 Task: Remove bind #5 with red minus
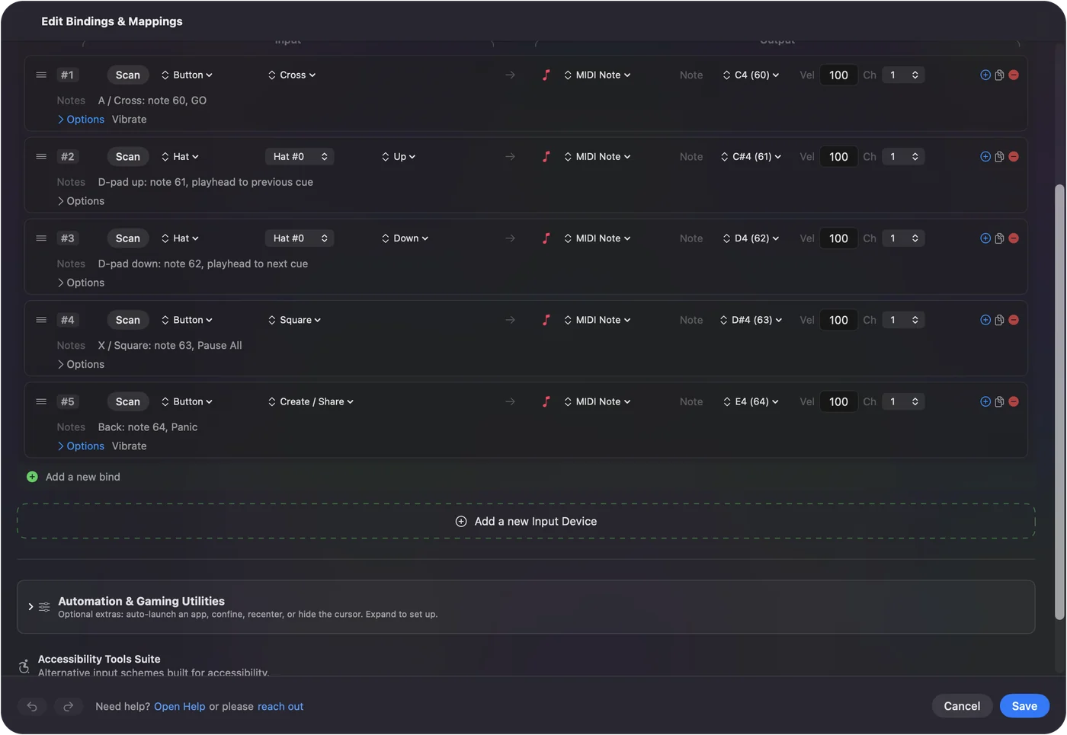(1014, 401)
